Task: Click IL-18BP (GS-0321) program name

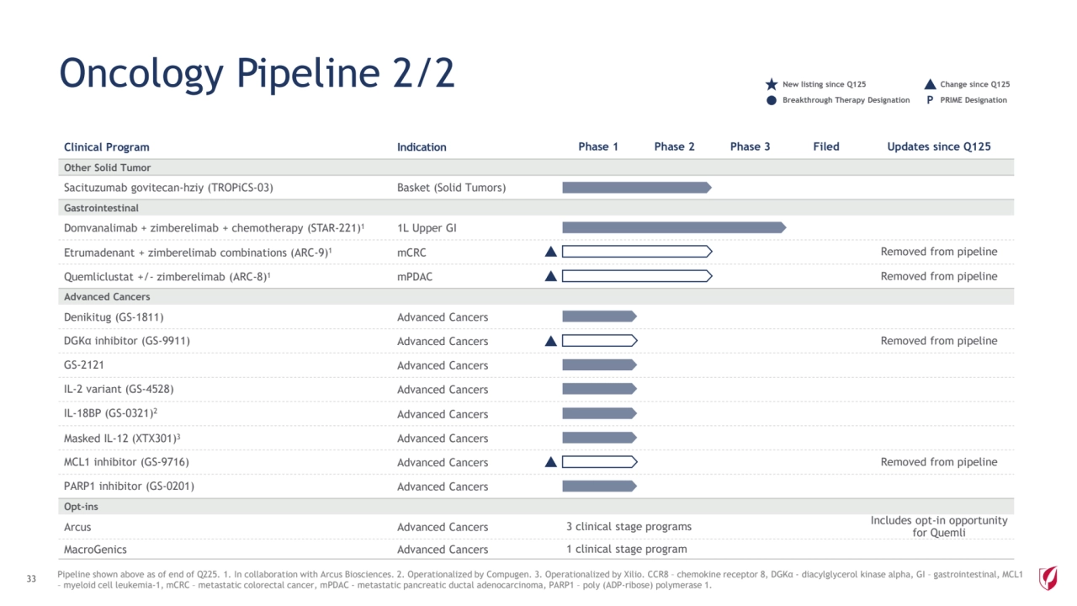Action: point(112,414)
